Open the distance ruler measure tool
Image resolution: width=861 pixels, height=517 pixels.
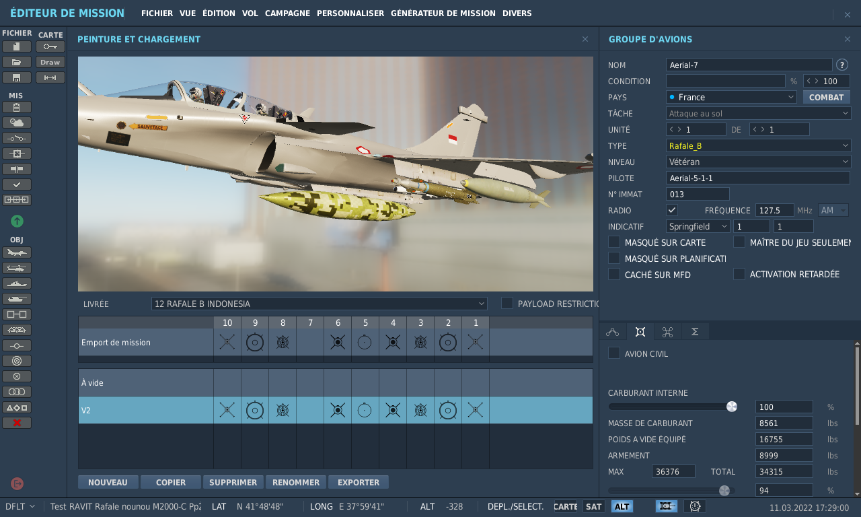tap(50, 77)
